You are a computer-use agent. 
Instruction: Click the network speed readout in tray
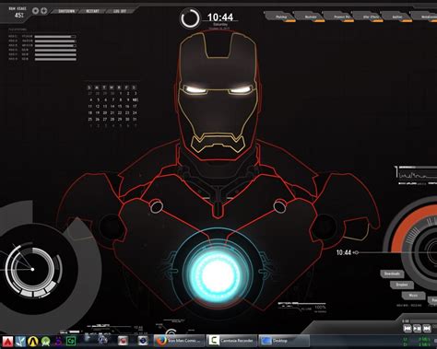[418, 342]
